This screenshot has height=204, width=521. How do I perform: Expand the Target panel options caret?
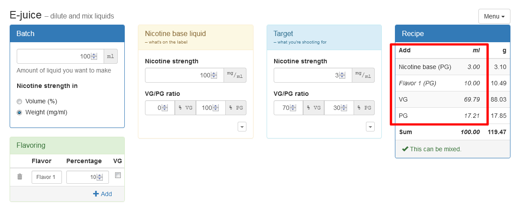click(370, 127)
